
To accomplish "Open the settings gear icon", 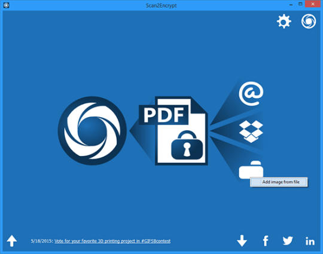I will (x=284, y=21).
